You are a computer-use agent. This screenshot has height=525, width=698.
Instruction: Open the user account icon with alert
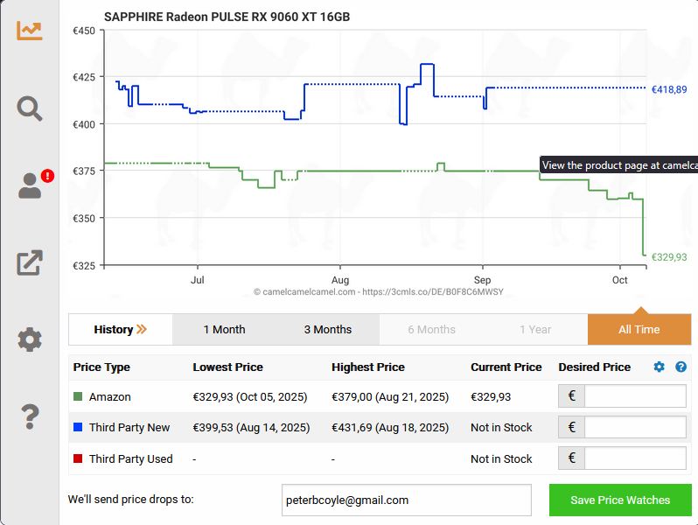click(x=30, y=185)
